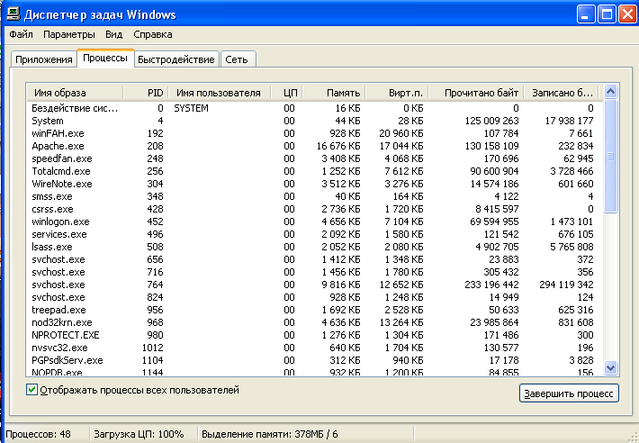639x443 pixels.
Task: Select the Процессы tab
Action: pos(105,59)
